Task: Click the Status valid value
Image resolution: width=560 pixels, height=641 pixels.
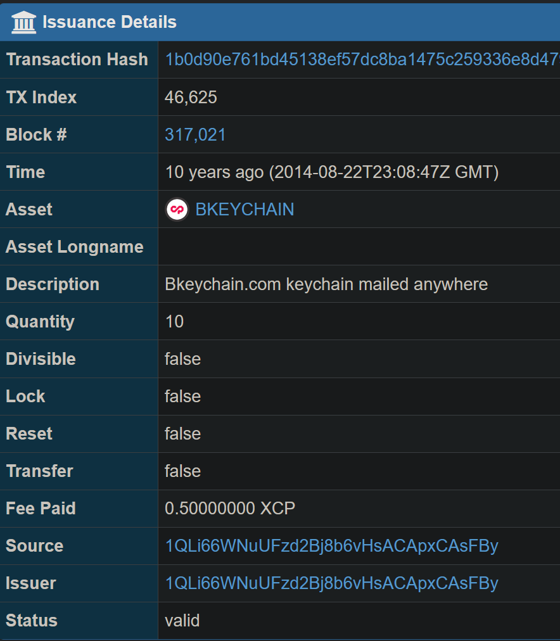Action: [182, 621]
